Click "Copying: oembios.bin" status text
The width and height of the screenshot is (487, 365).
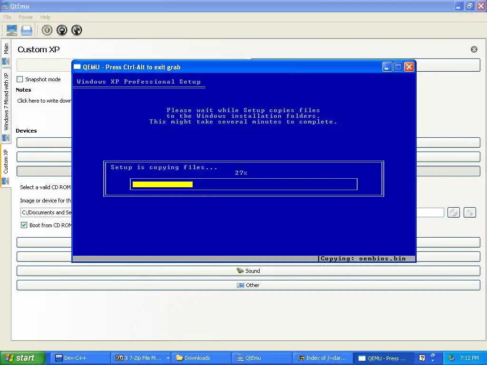(363, 258)
